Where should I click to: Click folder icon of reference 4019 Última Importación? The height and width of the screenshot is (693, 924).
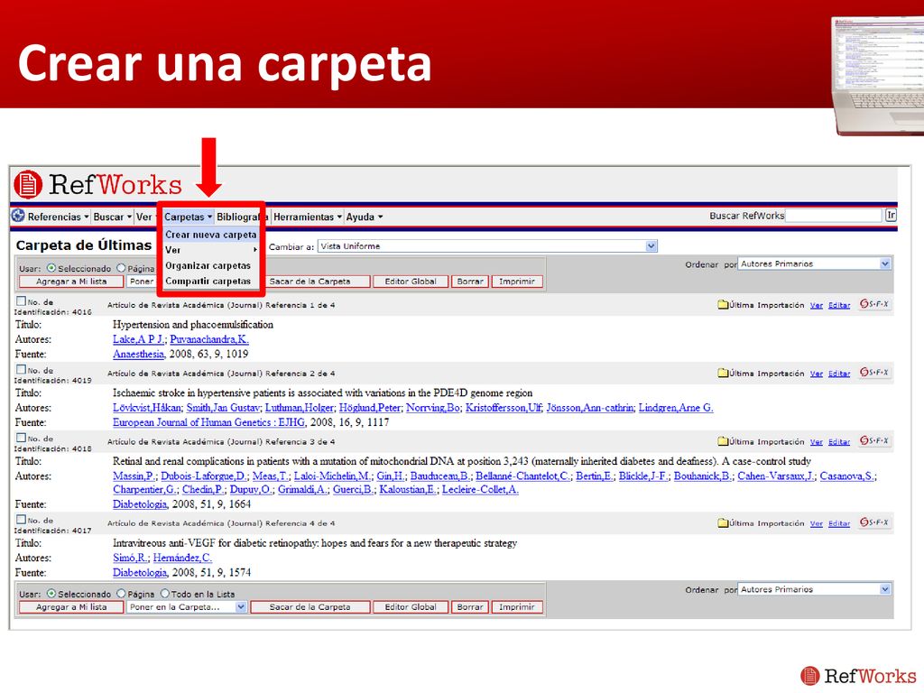coord(723,373)
